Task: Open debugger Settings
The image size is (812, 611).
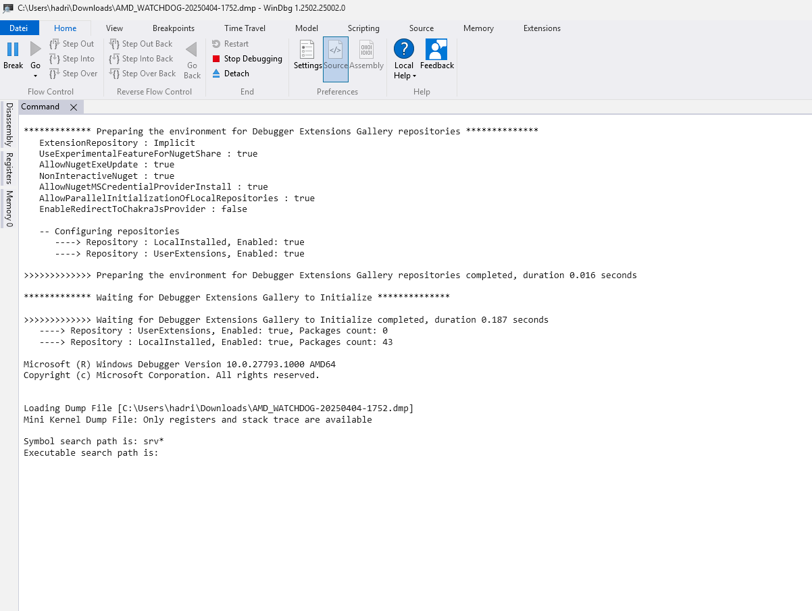Action: coord(307,54)
